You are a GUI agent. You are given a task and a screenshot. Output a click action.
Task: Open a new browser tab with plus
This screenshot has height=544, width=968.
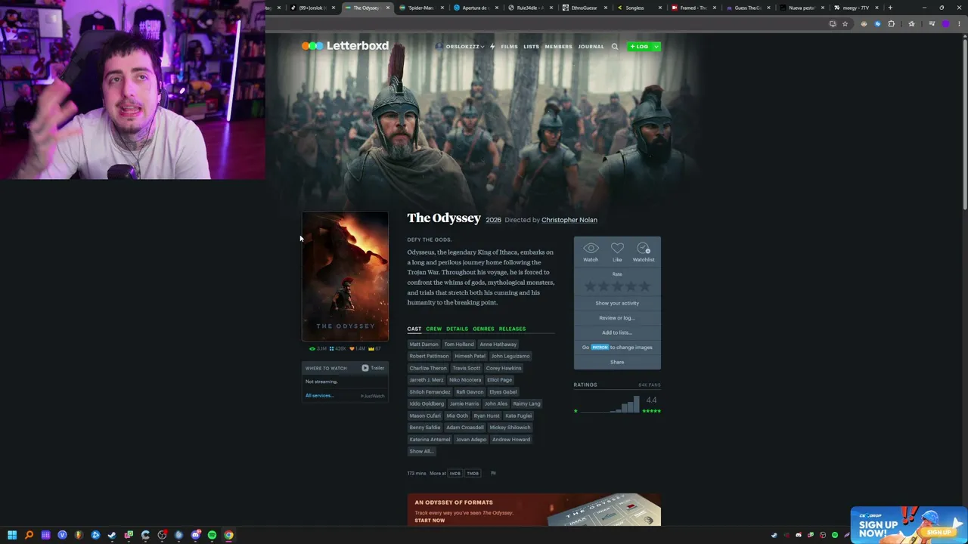point(890,8)
